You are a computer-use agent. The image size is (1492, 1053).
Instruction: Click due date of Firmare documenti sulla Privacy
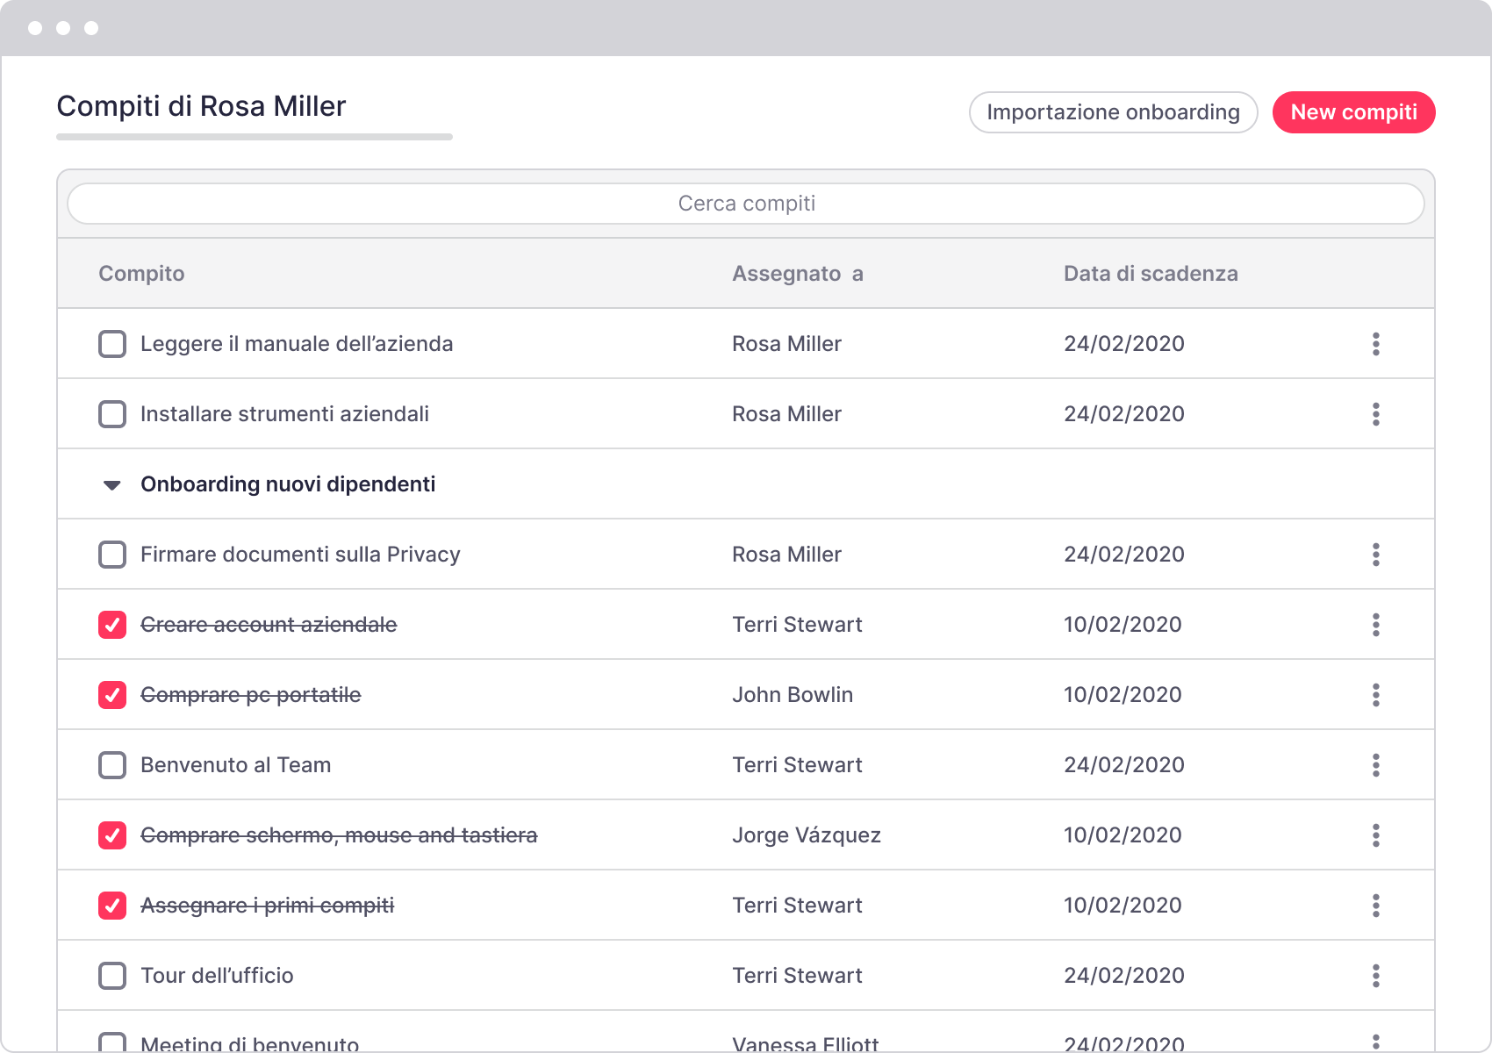(x=1124, y=555)
